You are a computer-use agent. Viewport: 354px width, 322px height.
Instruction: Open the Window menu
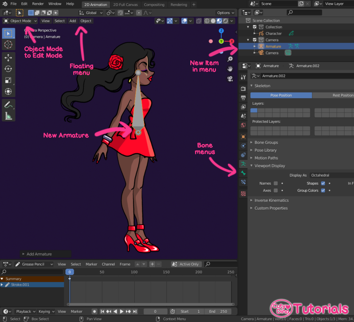(55, 4)
